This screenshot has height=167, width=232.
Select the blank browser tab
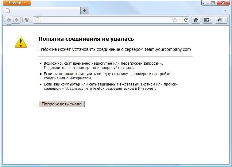pyautogui.click(x=42, y=11)
